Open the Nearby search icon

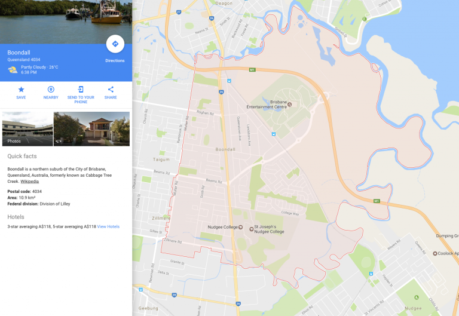(51, 89)
